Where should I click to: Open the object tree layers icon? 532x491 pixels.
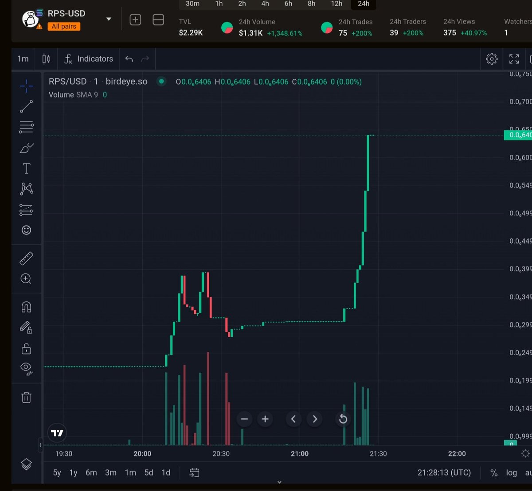pos(26,464)
